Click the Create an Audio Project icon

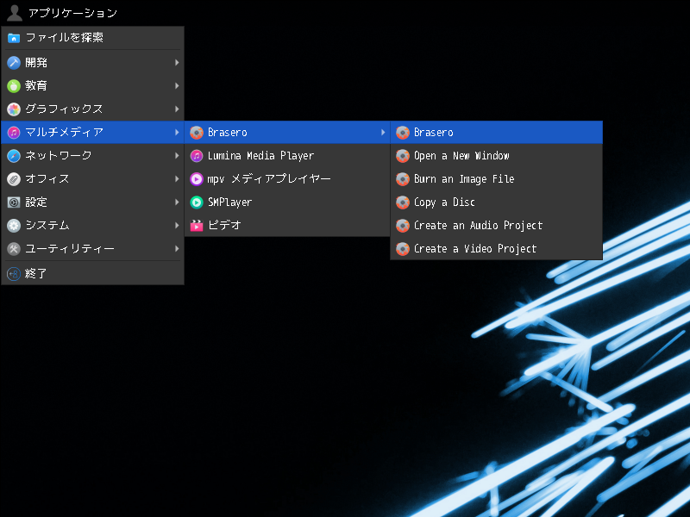[403, 226]
